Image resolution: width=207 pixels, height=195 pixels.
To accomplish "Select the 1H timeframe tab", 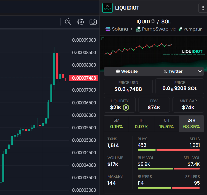I will coord(141,124).
